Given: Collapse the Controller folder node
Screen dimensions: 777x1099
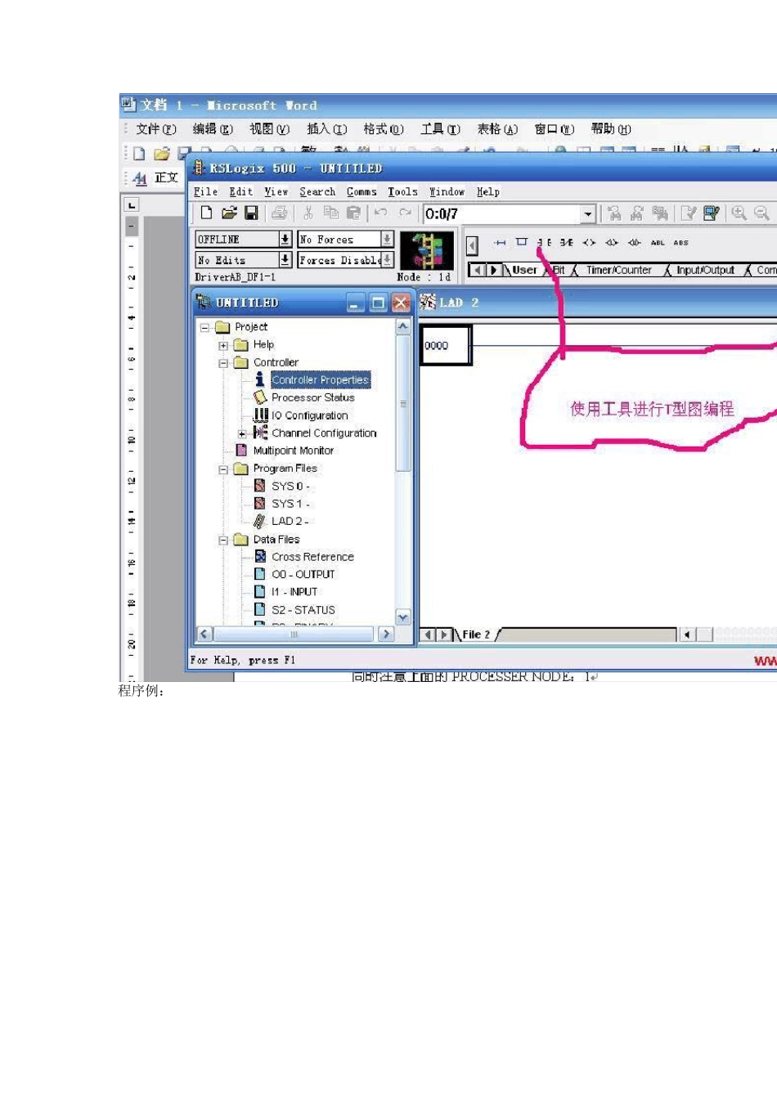Looking at the screenshot, I should [223, 363].
